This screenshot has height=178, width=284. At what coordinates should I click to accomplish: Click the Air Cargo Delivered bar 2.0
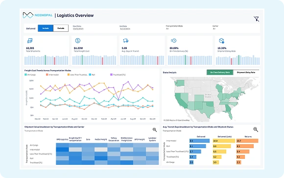pos(191,162)
